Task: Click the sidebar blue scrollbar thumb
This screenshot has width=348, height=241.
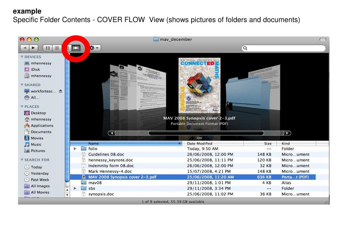Action: (67, 118)
